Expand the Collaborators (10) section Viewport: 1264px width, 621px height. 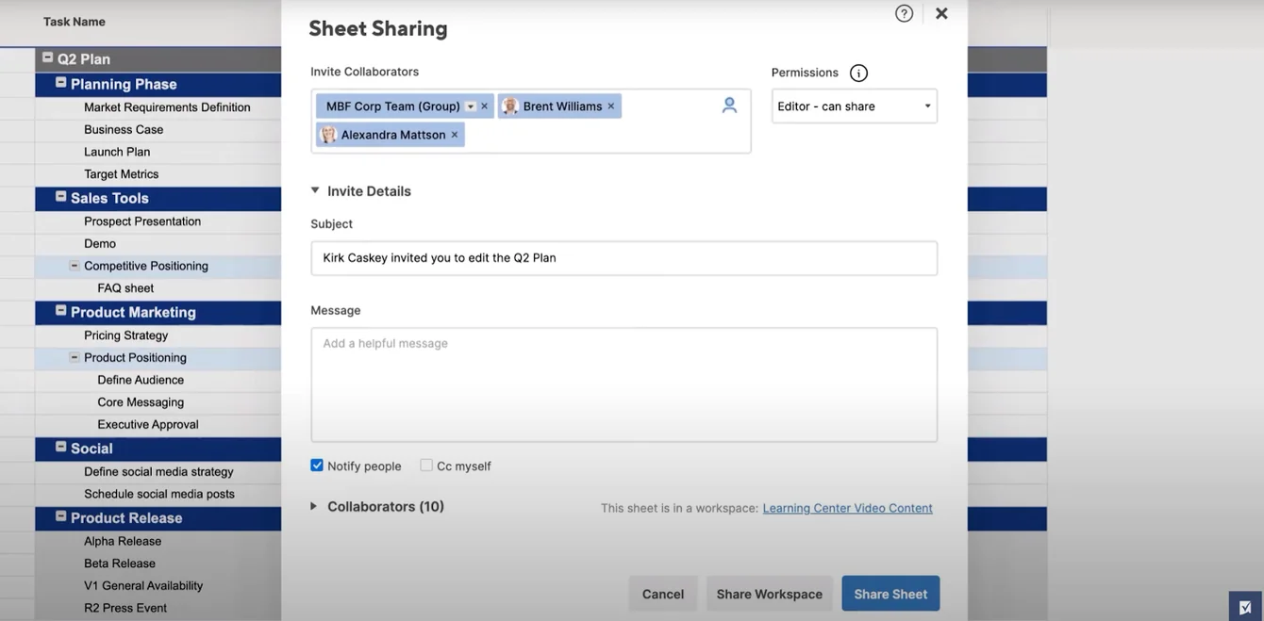pyautogui.click(x=314, y=506)
